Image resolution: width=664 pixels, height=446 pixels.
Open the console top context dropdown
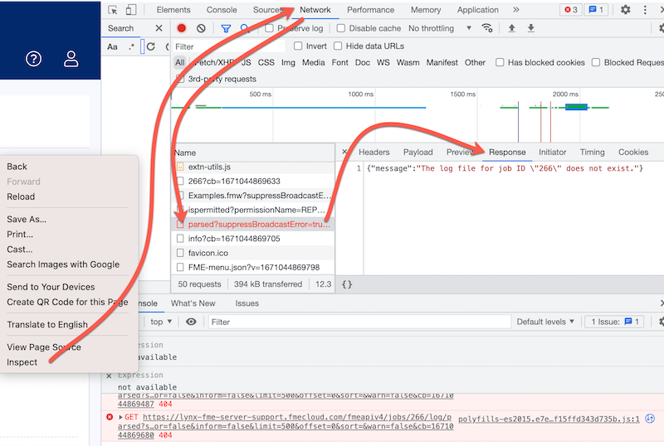pyautogui.click(x=161, y=322)
